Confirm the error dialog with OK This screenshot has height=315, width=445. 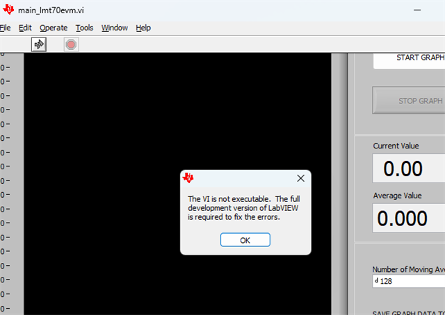245,240
